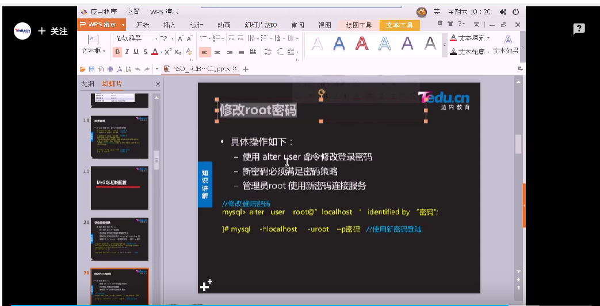Click the 关注 follow button
Image resolution: width=600 pixels, height=306 pixels.
(x=53, y=32)
